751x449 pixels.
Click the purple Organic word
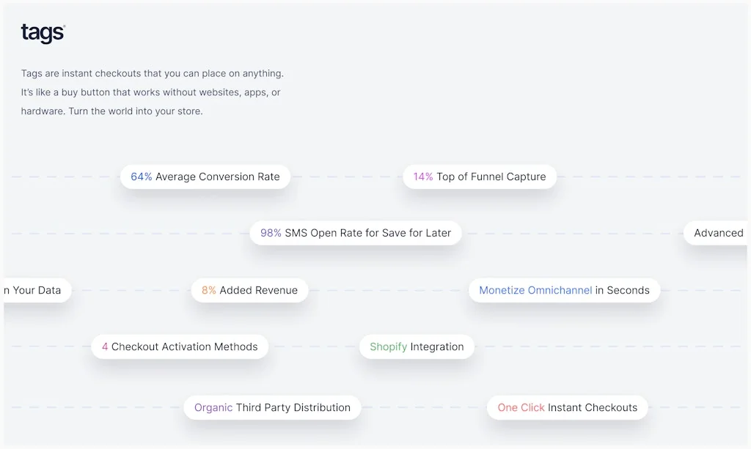[x=213, y=407]
